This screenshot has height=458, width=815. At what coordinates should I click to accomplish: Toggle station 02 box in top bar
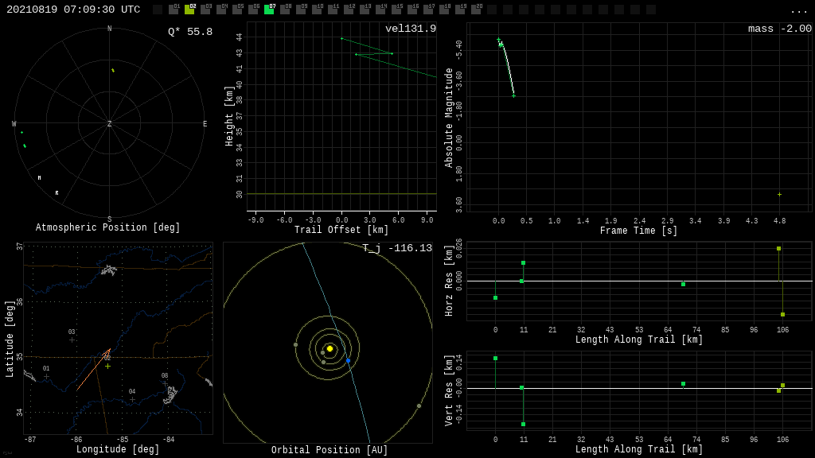pyautogui.click(x=189, y=10)
